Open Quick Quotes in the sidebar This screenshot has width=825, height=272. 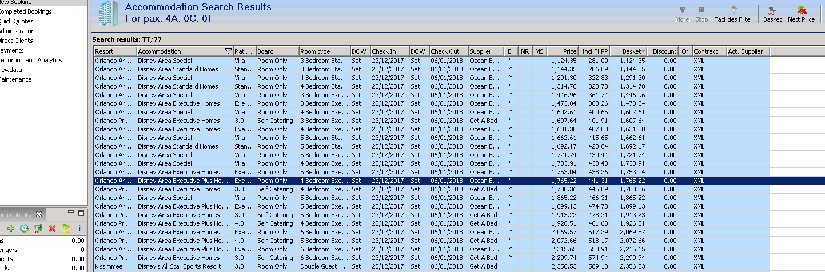pos(17,21)
